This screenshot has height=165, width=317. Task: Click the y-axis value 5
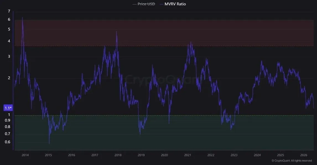click(x=9, y=29)
